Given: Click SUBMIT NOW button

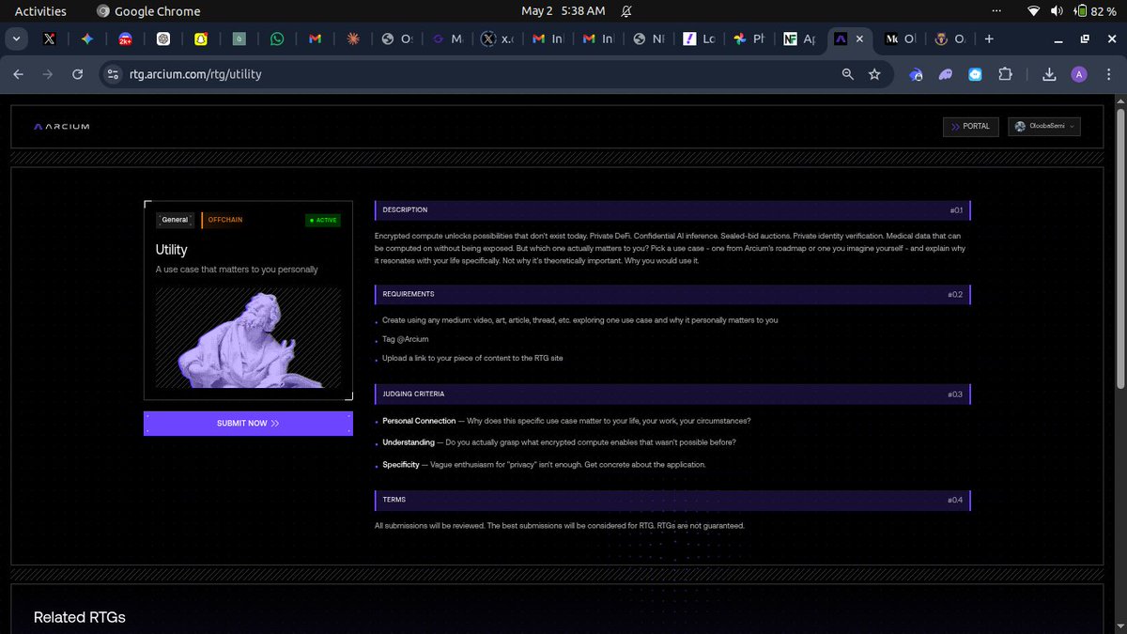Looking at the screenshot, I should click(x=248, y=424).
